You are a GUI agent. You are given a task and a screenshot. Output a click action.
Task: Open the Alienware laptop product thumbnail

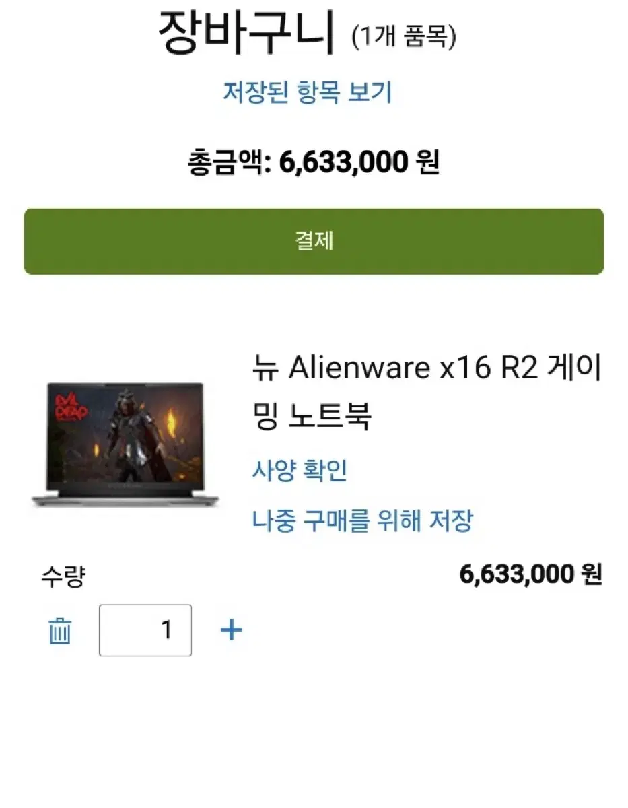click(x=125, y=446)
